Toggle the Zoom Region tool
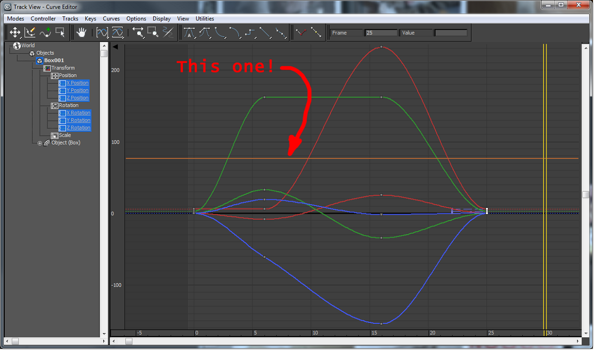Viewport: 594px width, 350px height. 153,32
